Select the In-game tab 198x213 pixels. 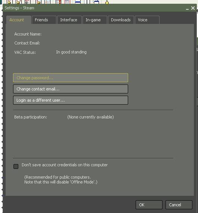pyautogui.click(x=95, y=20)
